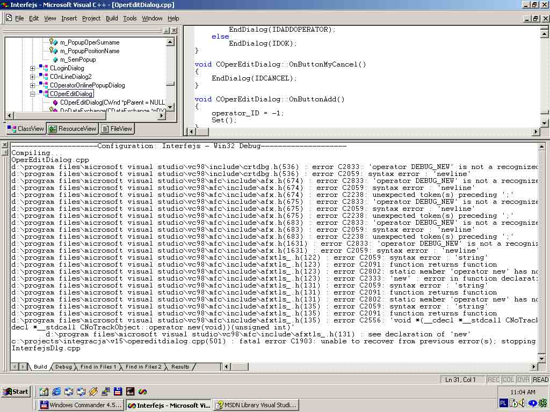Open the Window menu

point(152,18)
